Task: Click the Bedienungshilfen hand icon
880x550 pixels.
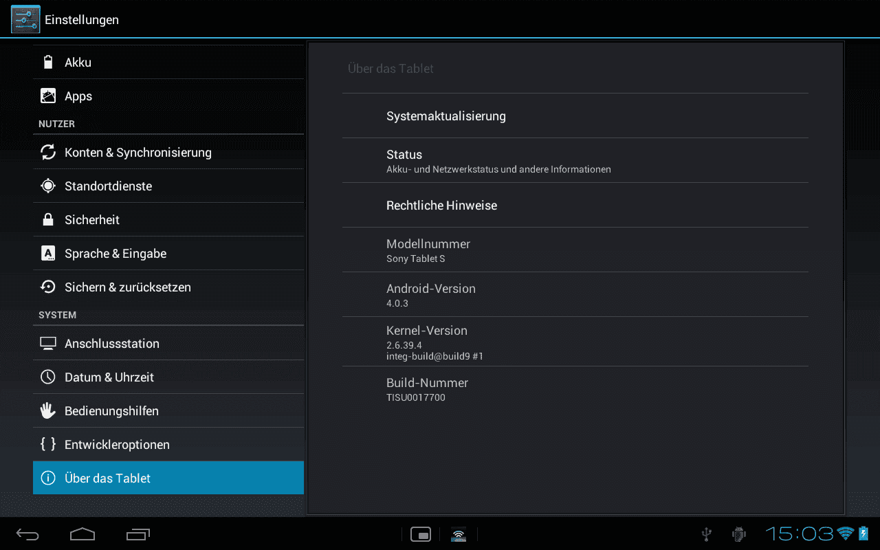Action: 48,410
